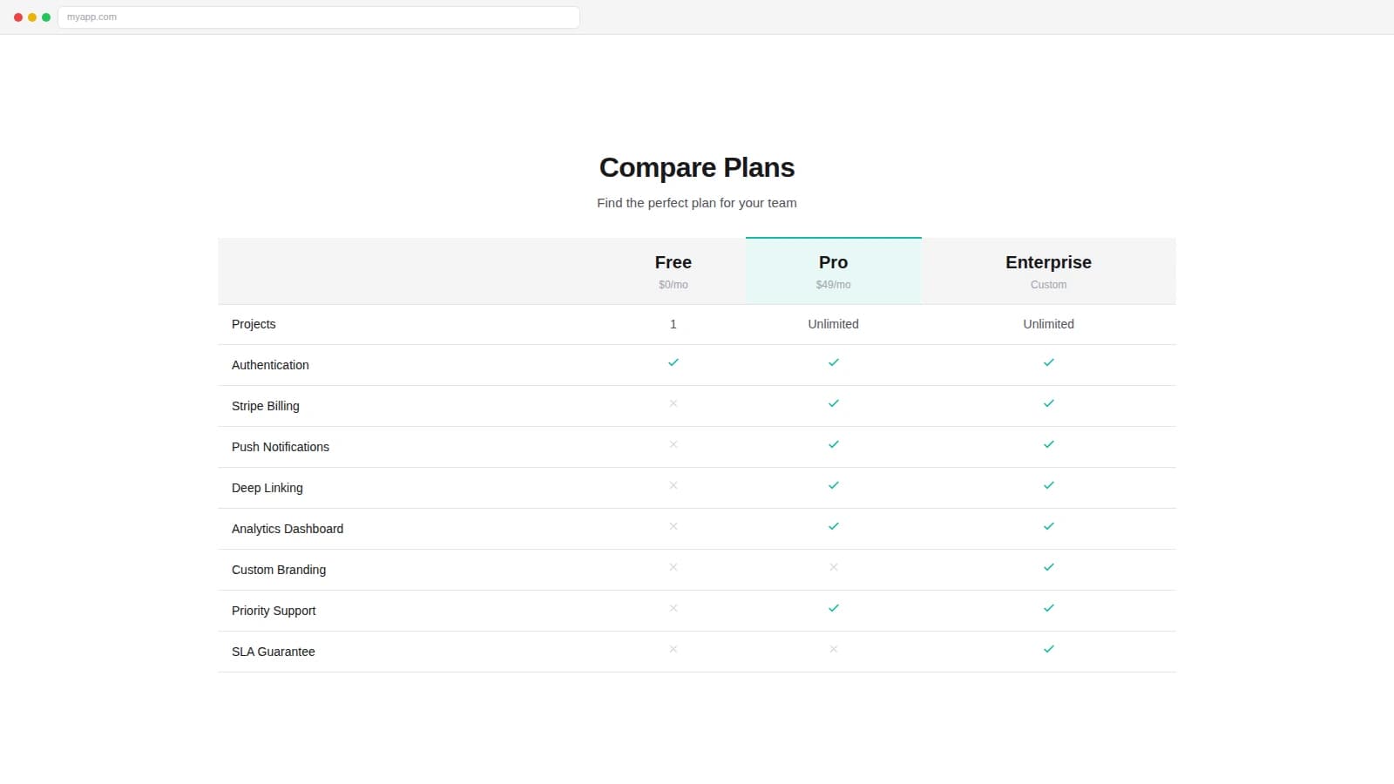Click the Projects value 1 under Free
The image size is (1394, 784).
pyautogui.click(x=673, y=324)
